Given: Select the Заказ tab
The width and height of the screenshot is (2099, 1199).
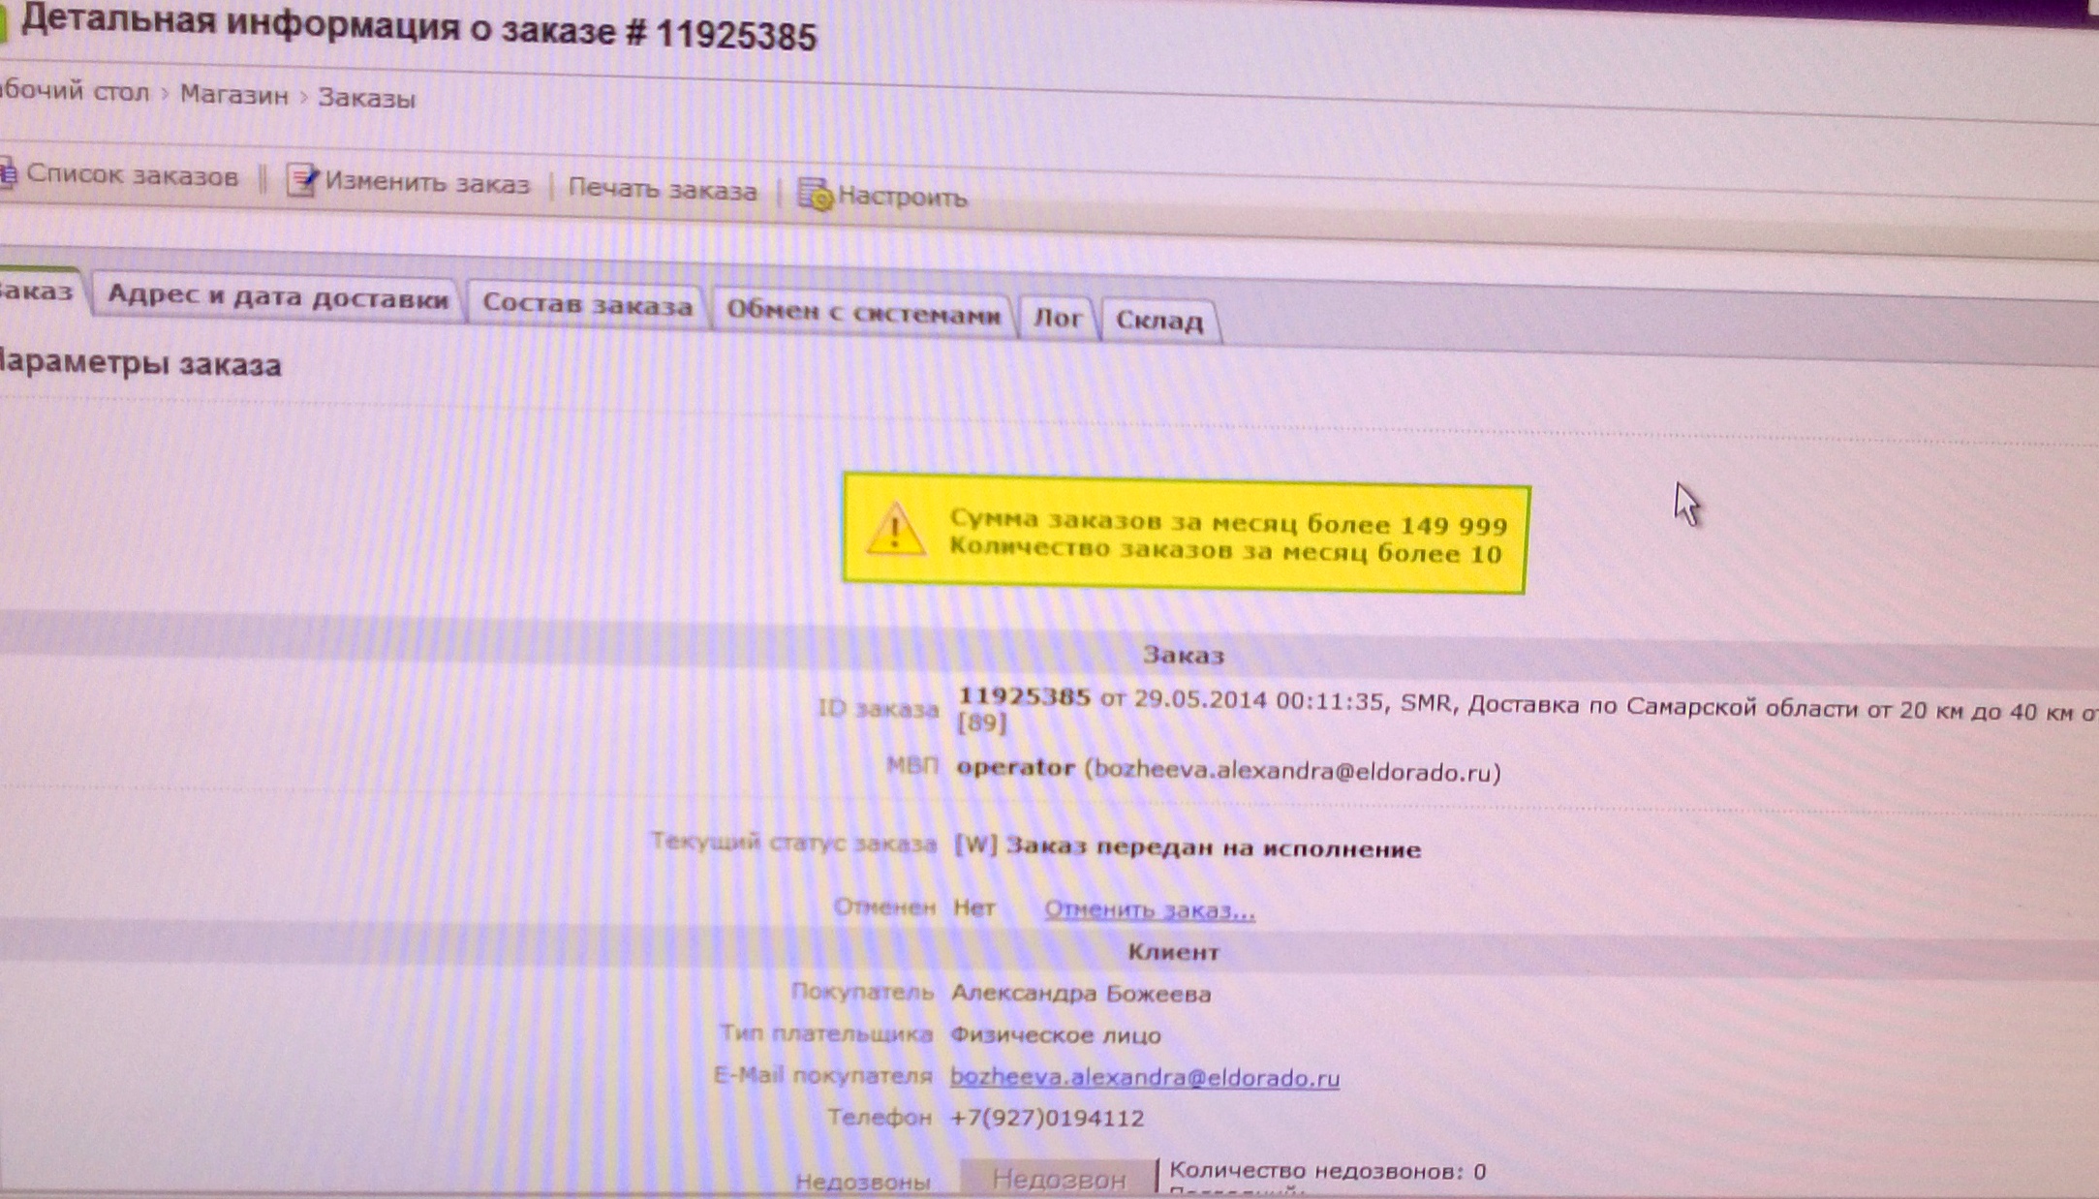Looking at the screenshot, I should [37, 291].
